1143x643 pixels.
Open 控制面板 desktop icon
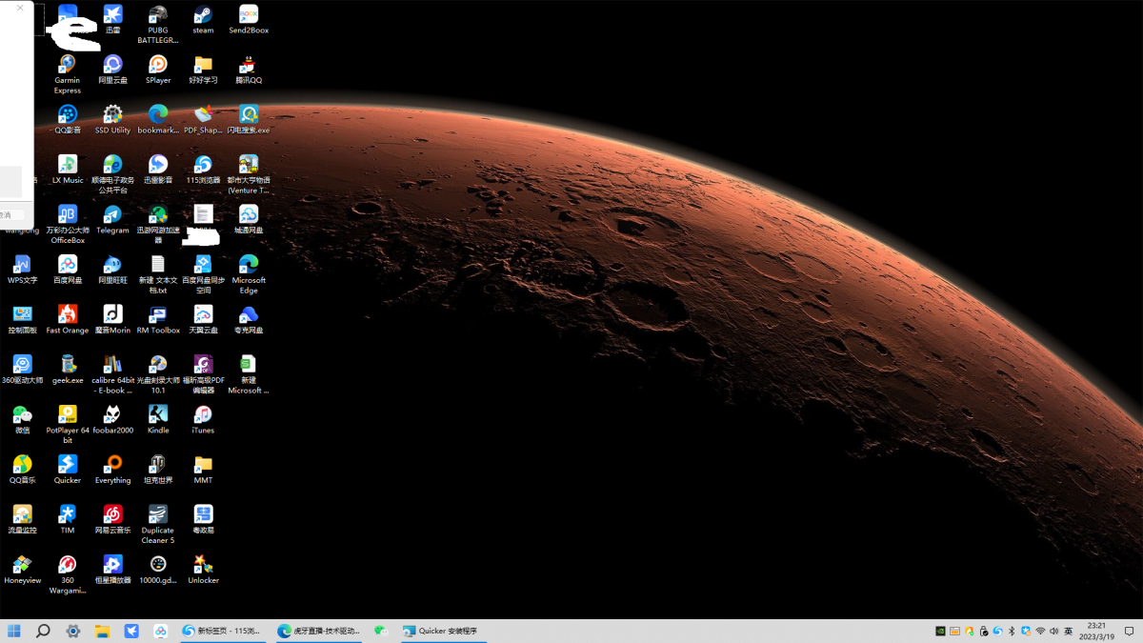(22, 320)
